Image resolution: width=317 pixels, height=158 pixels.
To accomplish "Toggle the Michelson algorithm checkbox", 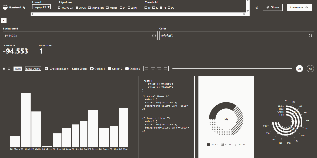I will (90, 8).
